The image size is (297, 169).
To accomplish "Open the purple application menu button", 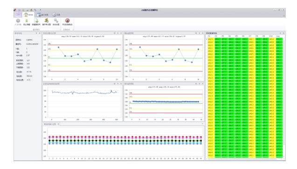I will tap(18, 14).
